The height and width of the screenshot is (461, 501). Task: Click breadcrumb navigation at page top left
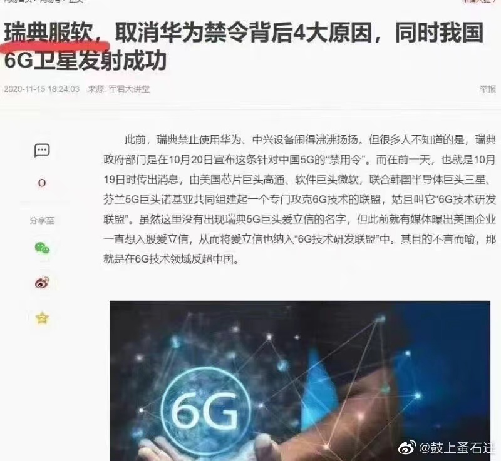click(x=44, y=1)
